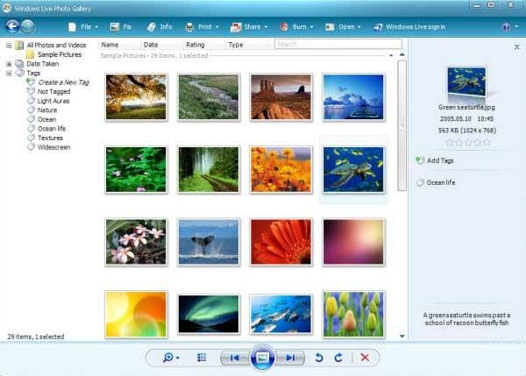Screen dimensions: 526x376
Task: Select Date Taken in the tree
Action: click(38, 64)
